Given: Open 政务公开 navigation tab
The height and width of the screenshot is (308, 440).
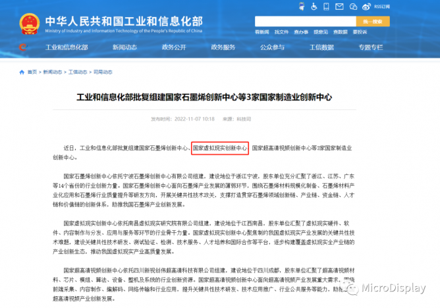Looking at the screenshot, I should coord(173,47).
